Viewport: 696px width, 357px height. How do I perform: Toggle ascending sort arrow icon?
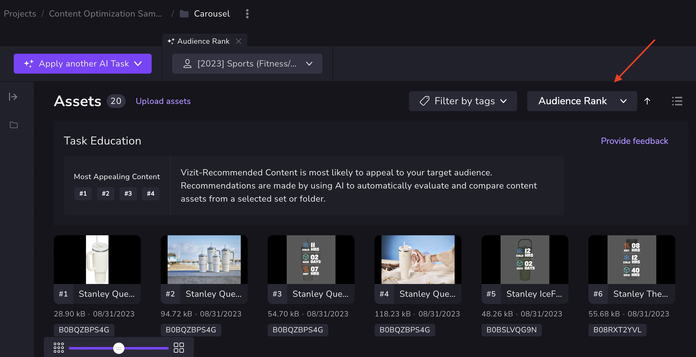(647, 101)
